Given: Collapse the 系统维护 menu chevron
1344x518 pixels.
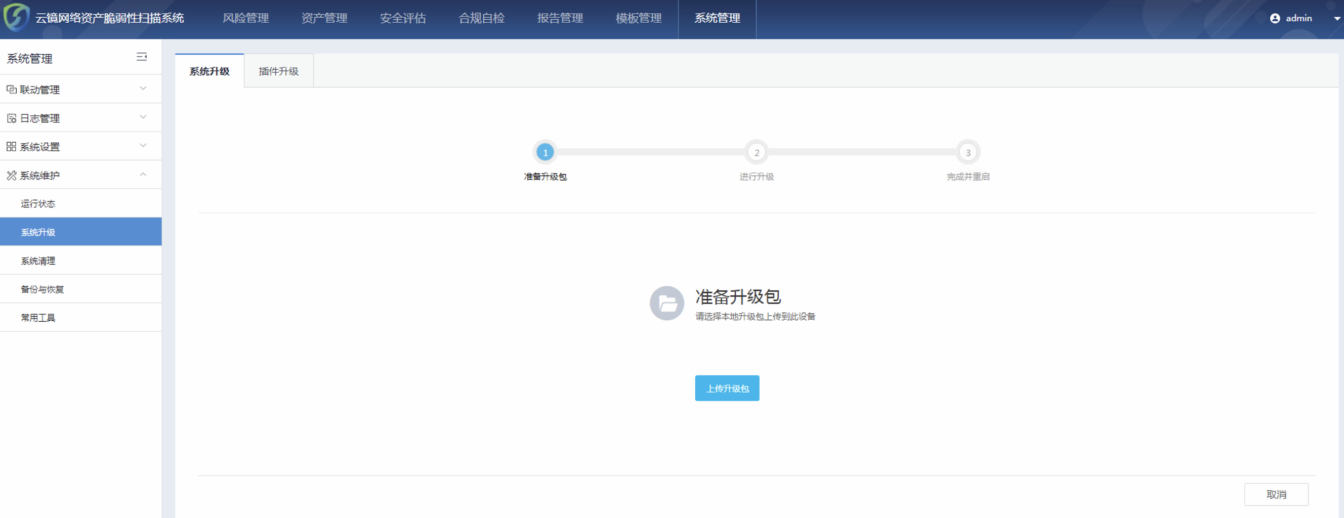Looking at the screenshot, I should click(143, 174).
